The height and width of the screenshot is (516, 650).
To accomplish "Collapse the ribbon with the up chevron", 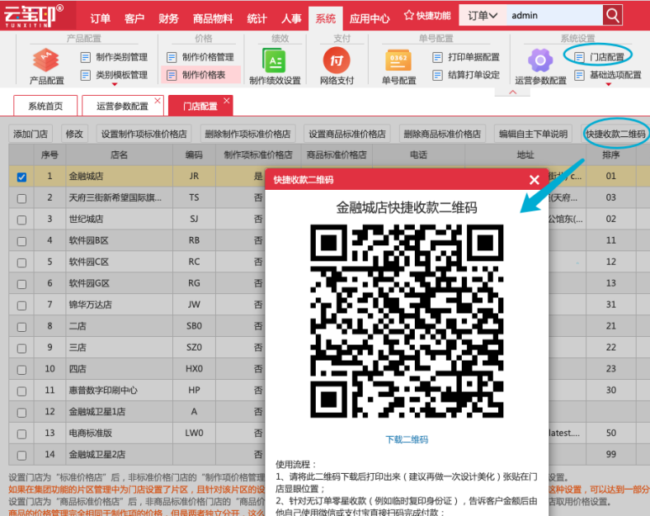I will [x=512, y=92].
